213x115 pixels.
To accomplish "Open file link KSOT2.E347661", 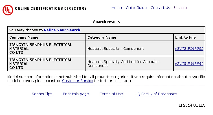I will (x=189, y=49).
